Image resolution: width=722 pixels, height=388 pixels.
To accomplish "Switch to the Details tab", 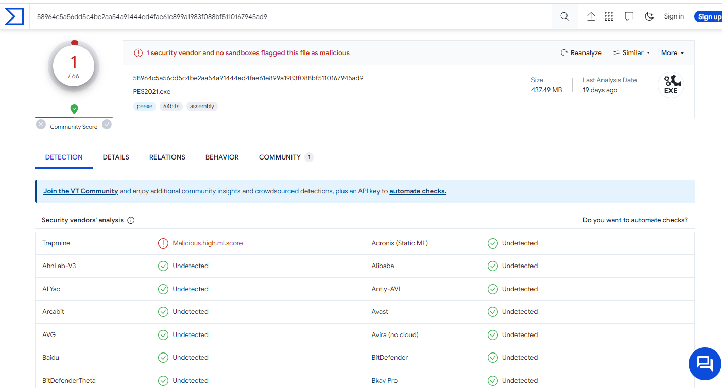I will click(116, 157).
